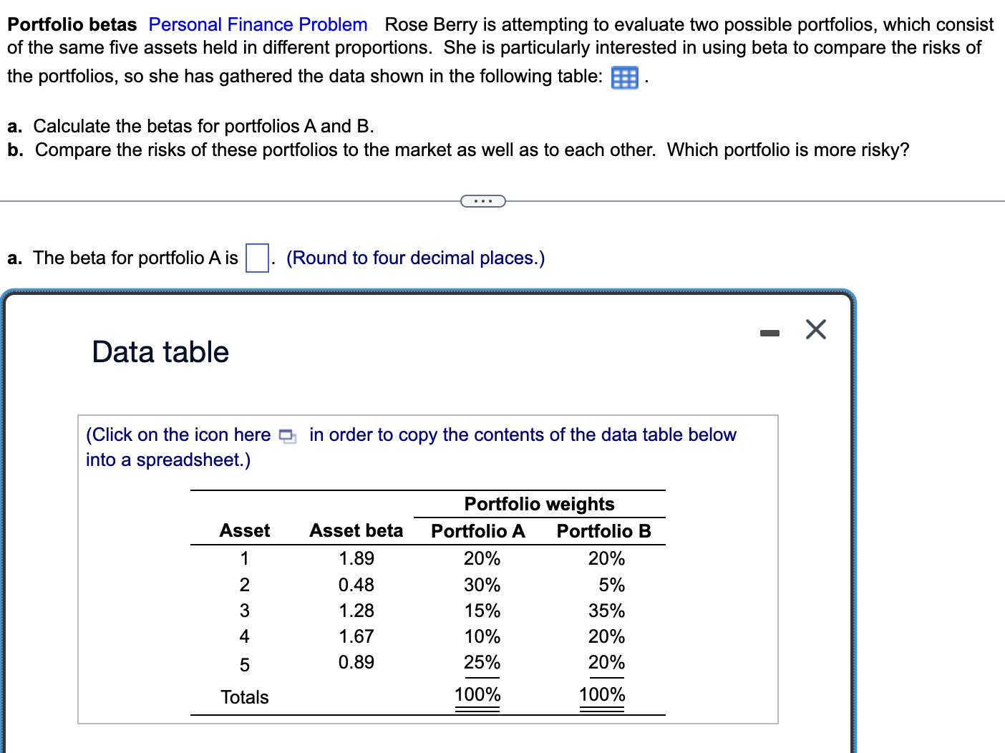
Task: Collapse the question area via the dotted divider button
Action: 483,201
